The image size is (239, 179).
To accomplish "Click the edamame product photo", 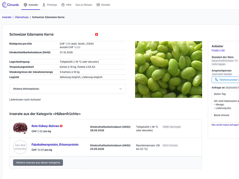I will (169, 69).
